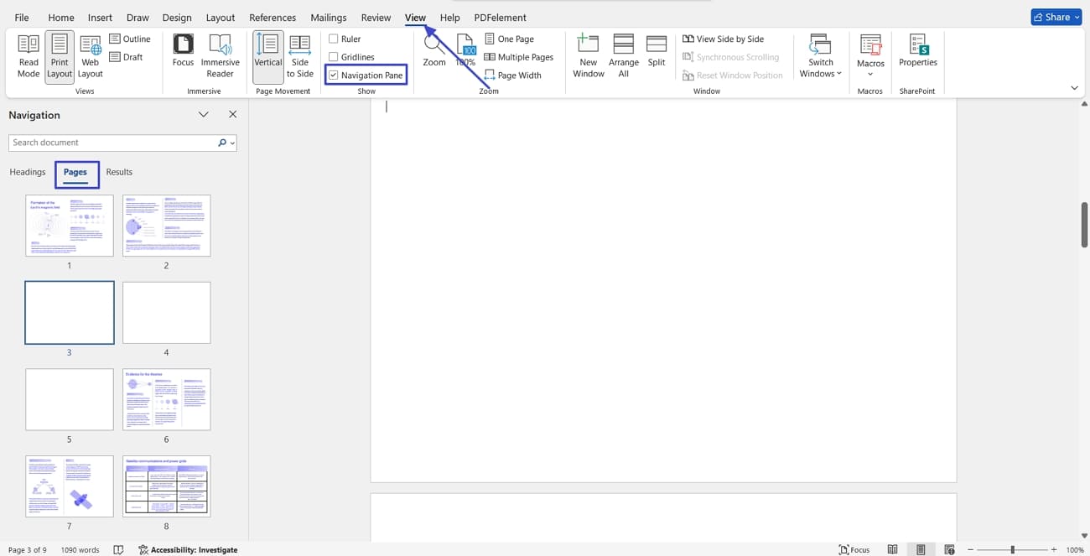The width and height of the screenshot is (1090, 556).
Task: Enable Side to Side page movement
Action: click(299, 55)
